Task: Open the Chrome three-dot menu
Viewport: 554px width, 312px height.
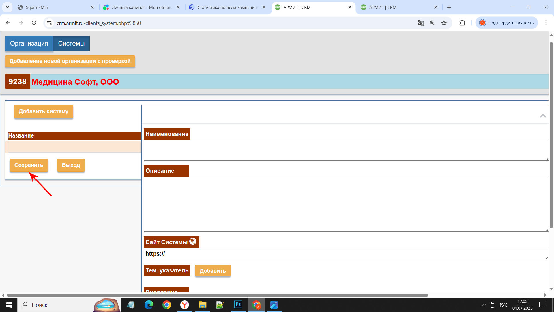Action: click(x=546, y=23)
